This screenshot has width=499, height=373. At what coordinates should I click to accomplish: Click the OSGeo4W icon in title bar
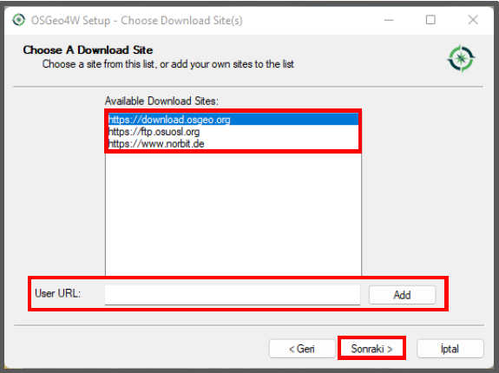point(18,20)
